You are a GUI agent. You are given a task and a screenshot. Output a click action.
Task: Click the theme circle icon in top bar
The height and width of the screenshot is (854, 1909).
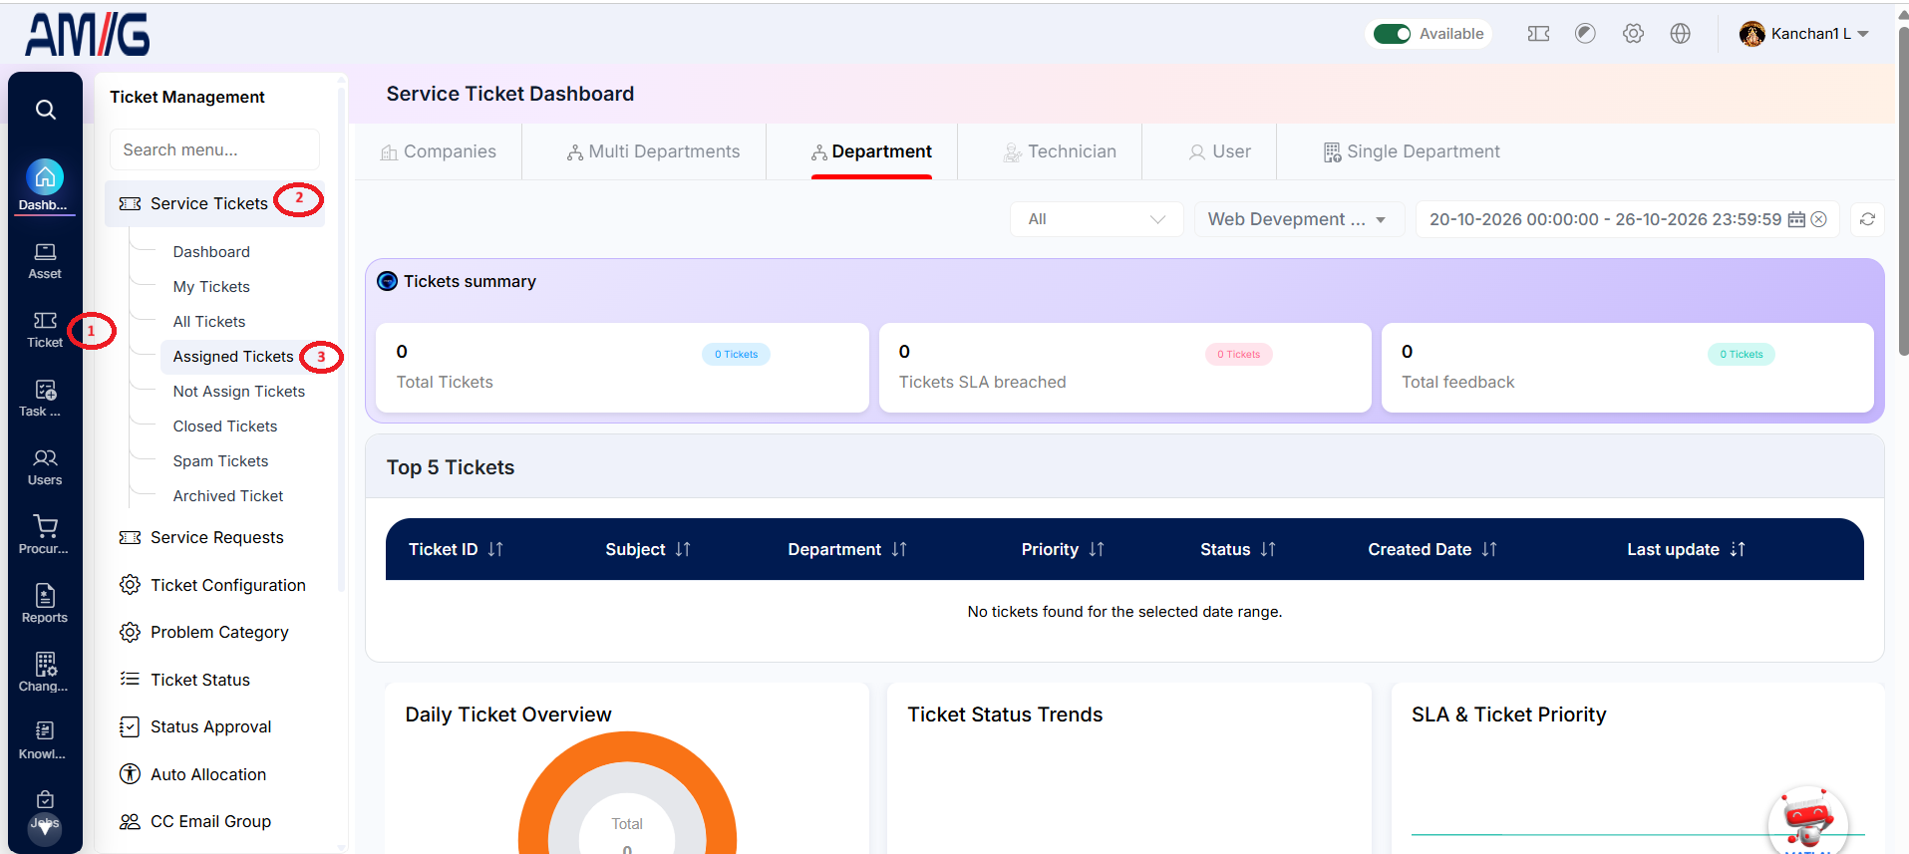tap(1585, 34)
